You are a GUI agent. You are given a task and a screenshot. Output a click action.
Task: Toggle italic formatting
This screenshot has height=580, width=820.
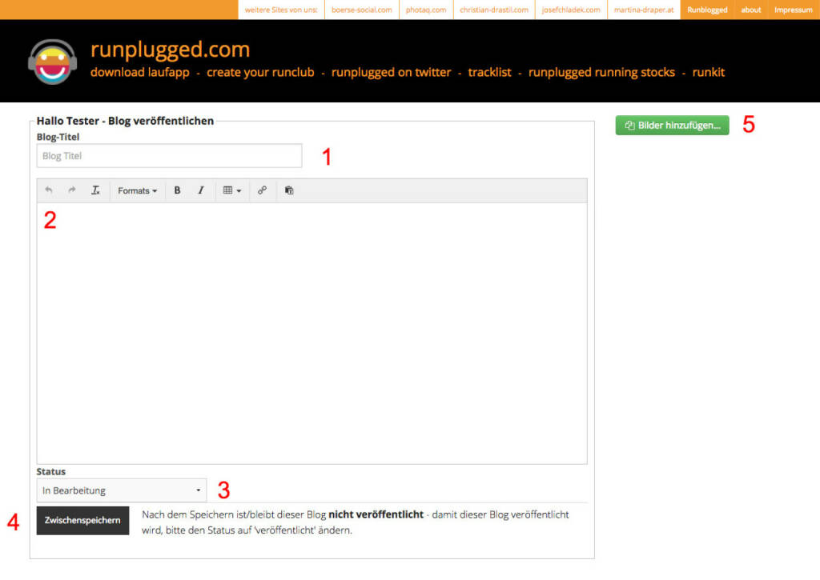tap(201, 190)
